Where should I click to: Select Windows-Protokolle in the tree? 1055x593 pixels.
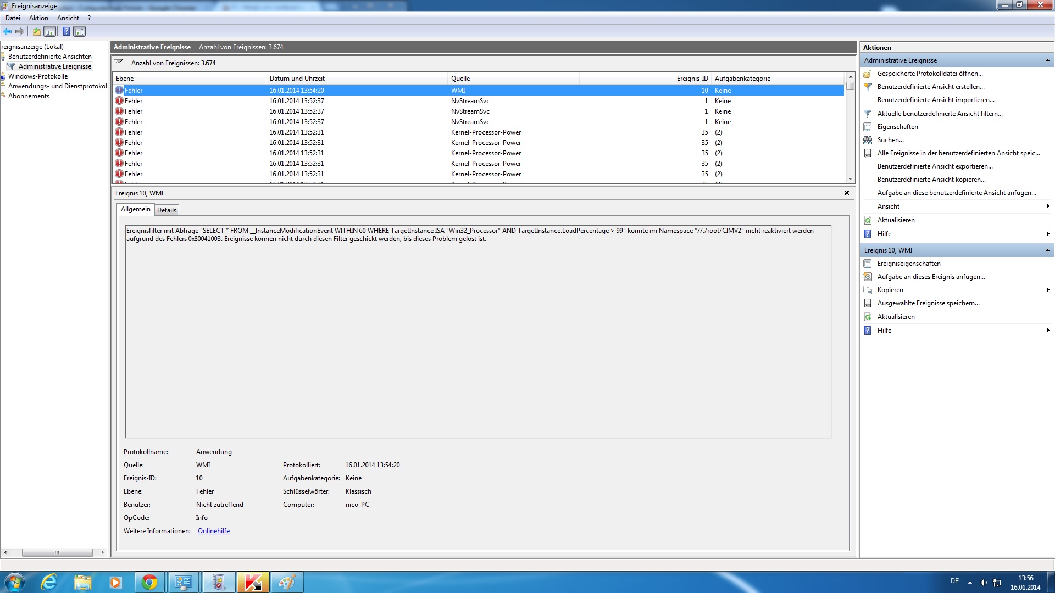click(38, 76)
